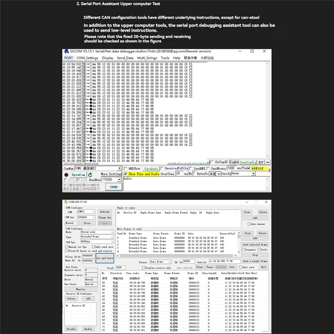
Task: Open the Multi_Strings menu
Action: coord(147,58)
